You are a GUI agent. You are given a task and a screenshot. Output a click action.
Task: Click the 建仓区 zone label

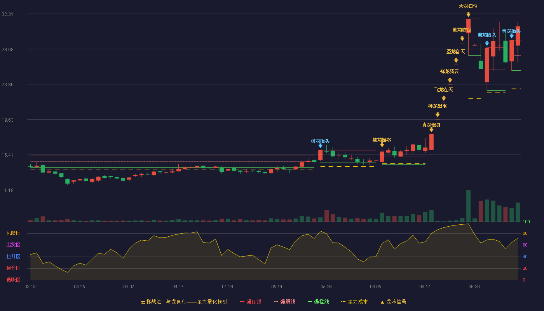pos(13,268)
